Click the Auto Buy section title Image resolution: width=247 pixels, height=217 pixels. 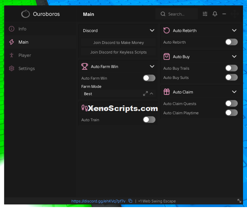181,57
